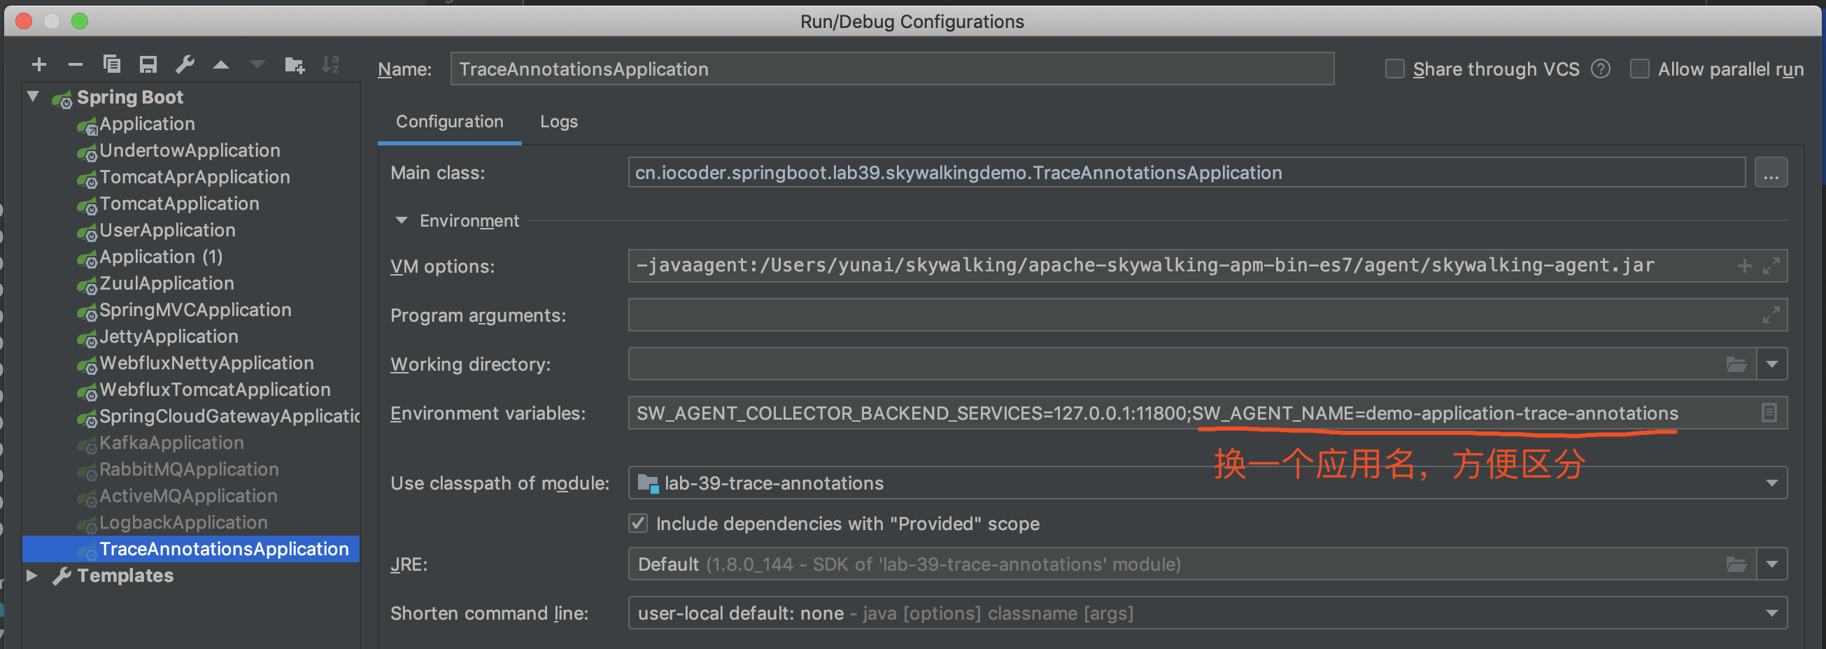Click the Spring Boot group label

coord(129,97)
